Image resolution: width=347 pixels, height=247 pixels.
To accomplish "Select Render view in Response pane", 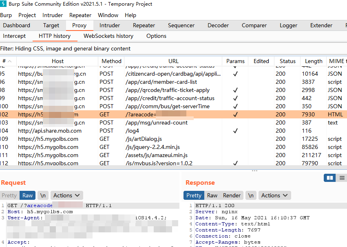I will [232, 195].
